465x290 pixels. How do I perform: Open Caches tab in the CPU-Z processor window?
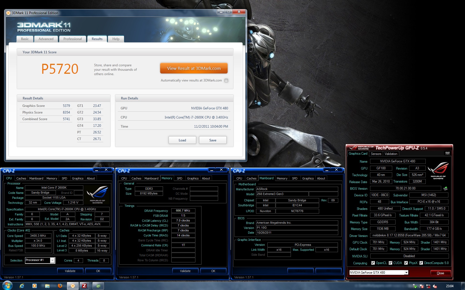[x=21, y=178]
